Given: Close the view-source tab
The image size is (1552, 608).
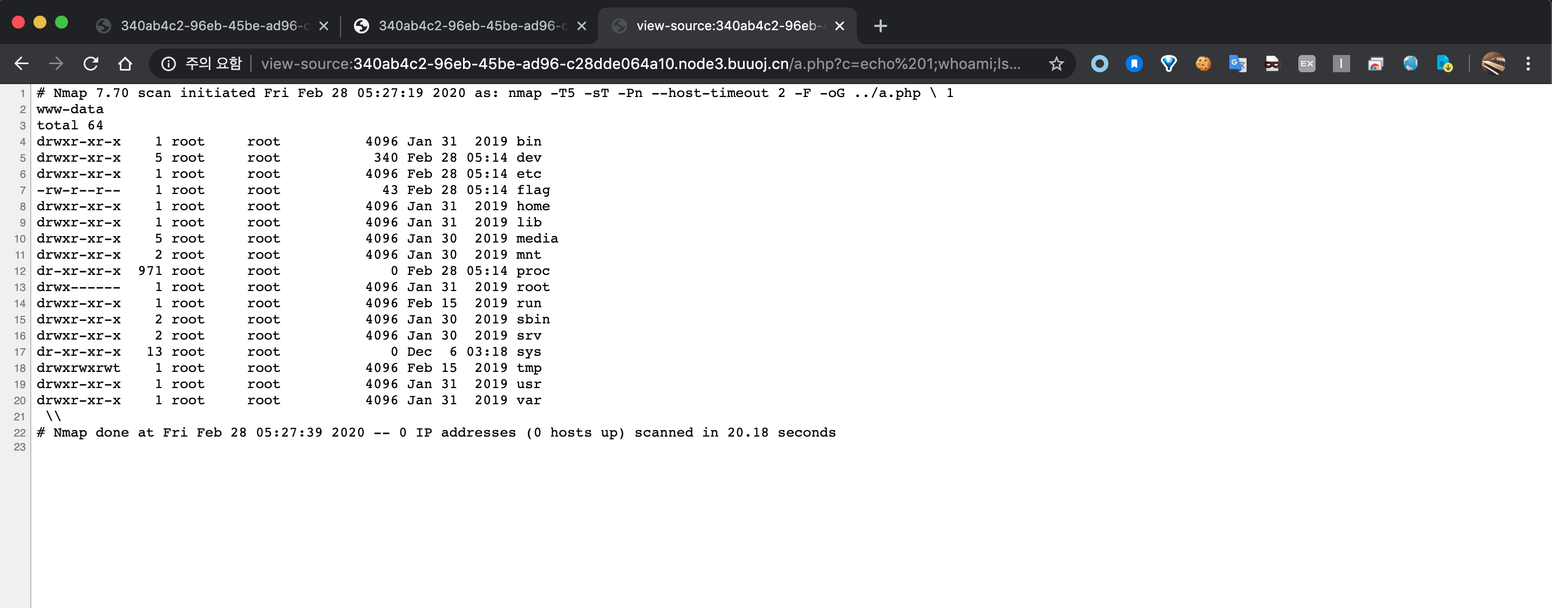Looking at the screenshot, I should coord(839,26).
